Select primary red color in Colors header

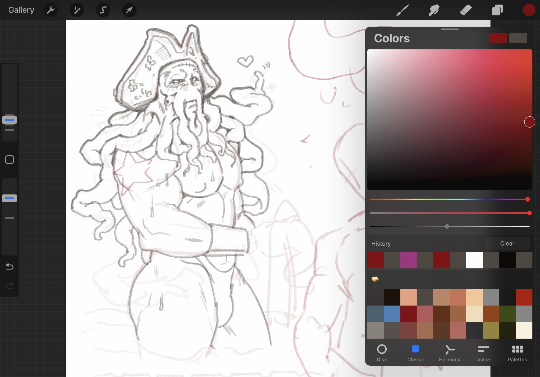498,38
